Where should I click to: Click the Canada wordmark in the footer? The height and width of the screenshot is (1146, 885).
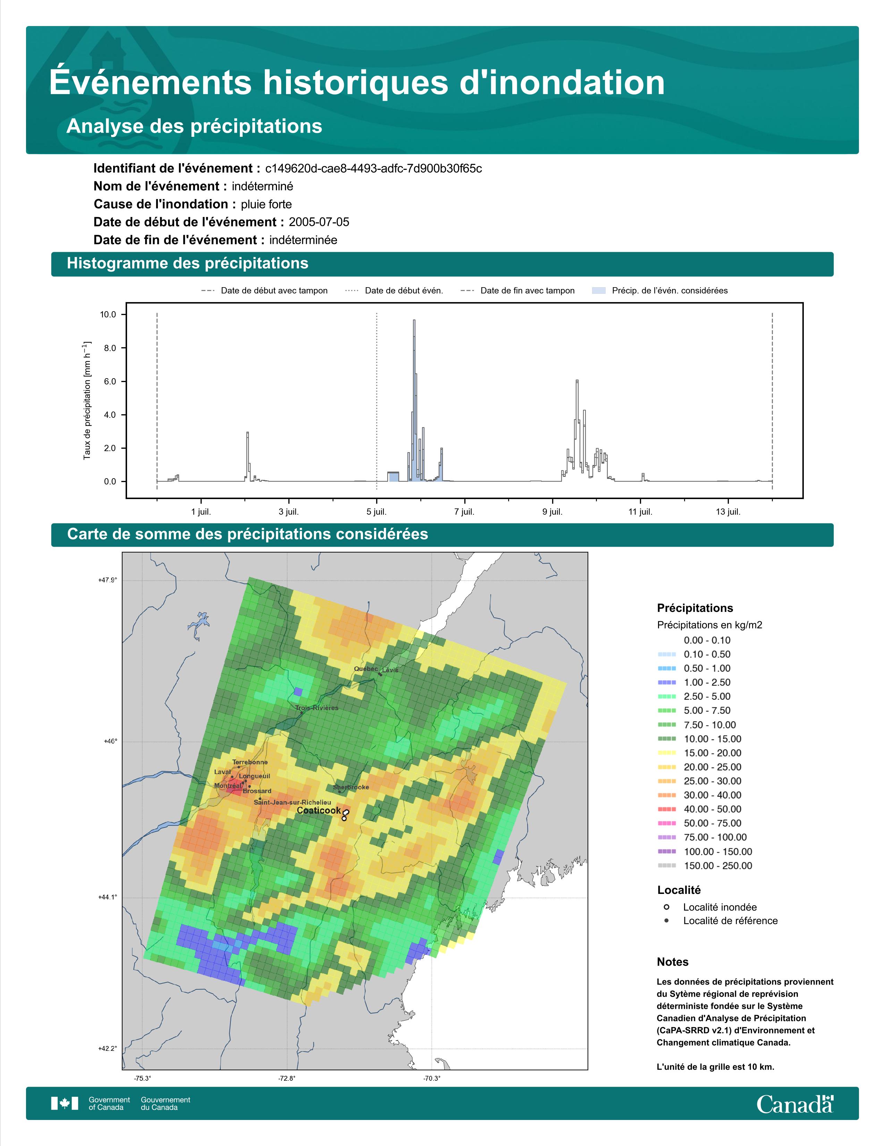[x=795, y=1104]
